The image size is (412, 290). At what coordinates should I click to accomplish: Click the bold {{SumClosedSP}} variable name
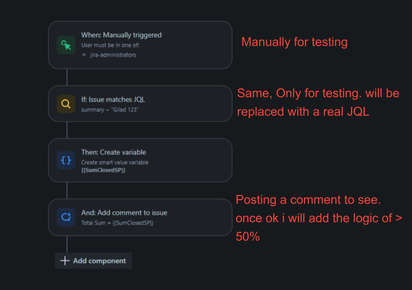click(x=103, y=170)
